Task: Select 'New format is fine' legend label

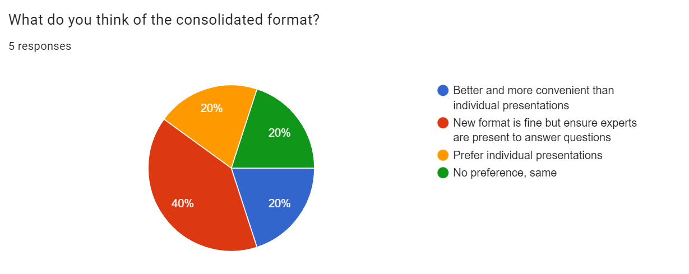Action: click(x=544, y=123)
